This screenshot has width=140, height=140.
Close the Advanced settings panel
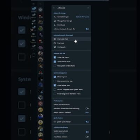(x=88, y=8)
